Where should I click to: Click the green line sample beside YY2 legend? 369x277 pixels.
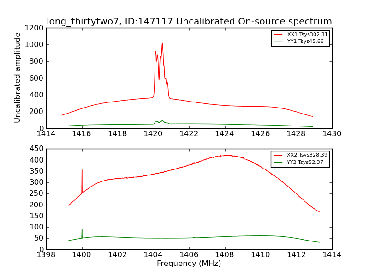[278, 163]
